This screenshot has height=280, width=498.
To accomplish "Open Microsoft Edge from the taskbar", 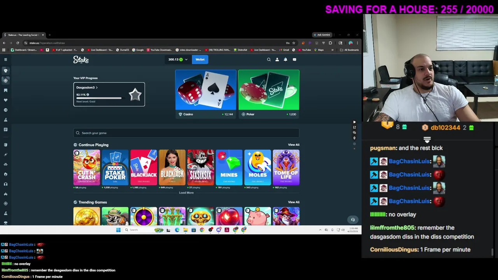I will pyautogui.click(x=177, y=230).
